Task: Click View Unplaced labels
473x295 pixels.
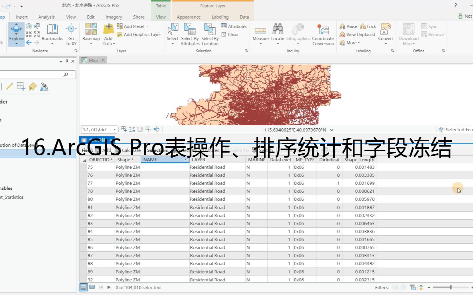Action: [357, 34]
